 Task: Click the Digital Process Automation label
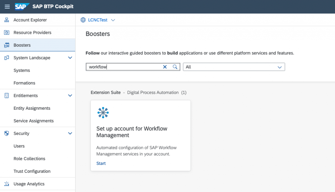pos(153,92)
